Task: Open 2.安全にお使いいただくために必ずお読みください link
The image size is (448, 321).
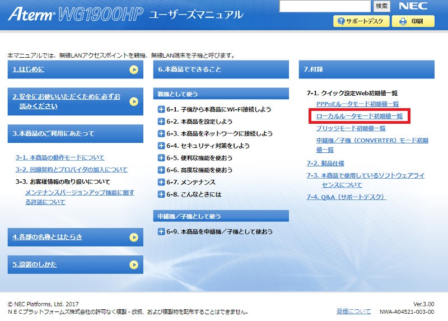Action: pos(66,101)
